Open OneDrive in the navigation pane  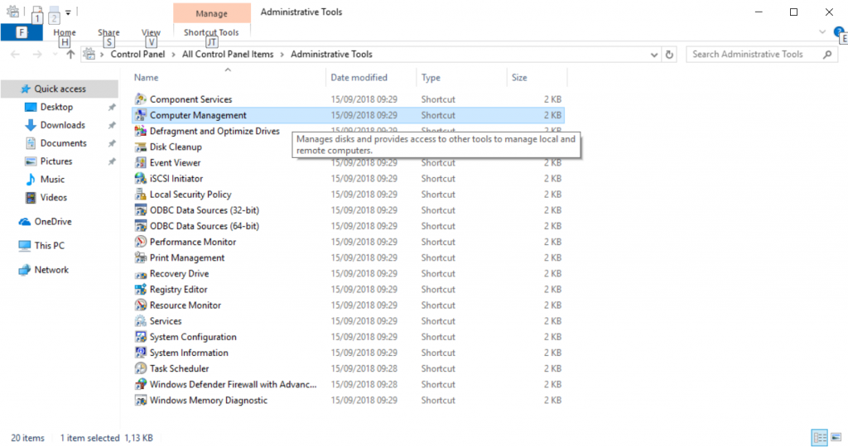click(53, 222)
